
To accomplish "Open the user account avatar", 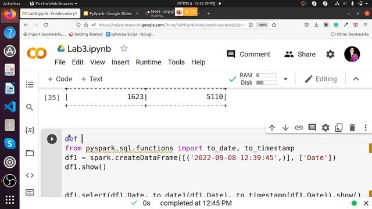I will [352, 54].
